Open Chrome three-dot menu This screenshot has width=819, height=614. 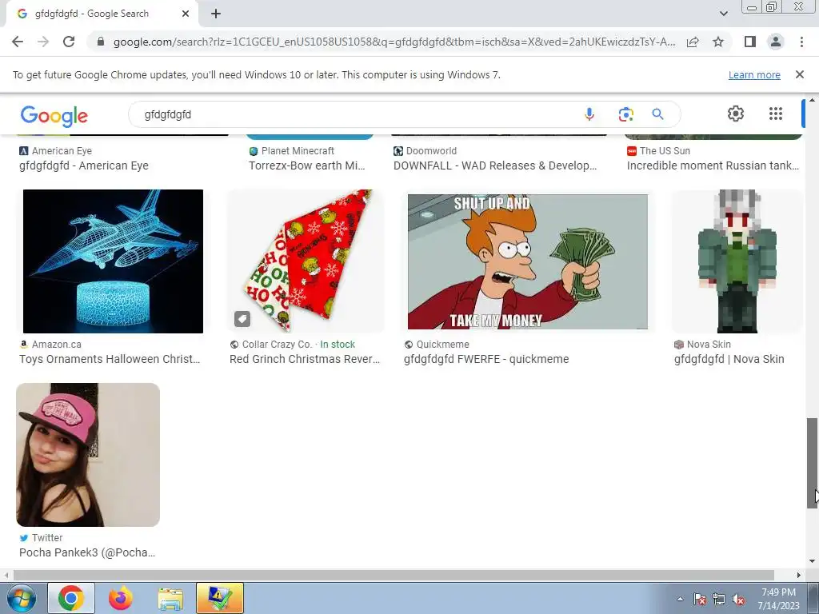(x=801, y=42)
